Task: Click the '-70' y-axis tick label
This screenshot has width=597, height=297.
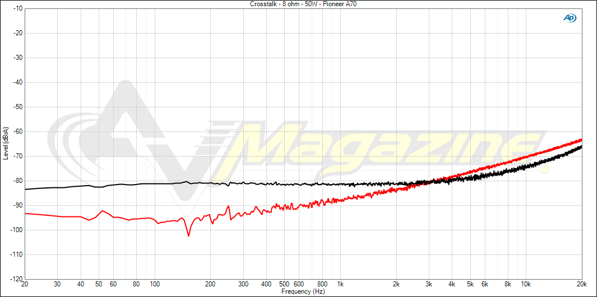Action: click(17, 156)
